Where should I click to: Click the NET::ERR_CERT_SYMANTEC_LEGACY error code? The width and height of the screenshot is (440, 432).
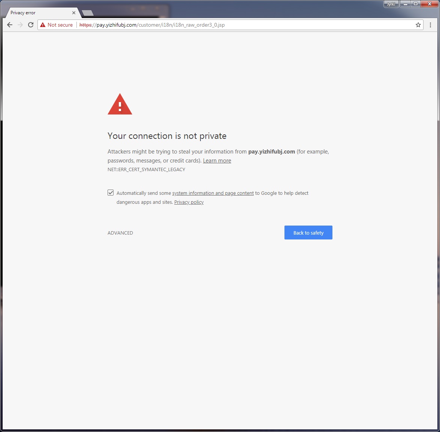(x=146, y=170)
